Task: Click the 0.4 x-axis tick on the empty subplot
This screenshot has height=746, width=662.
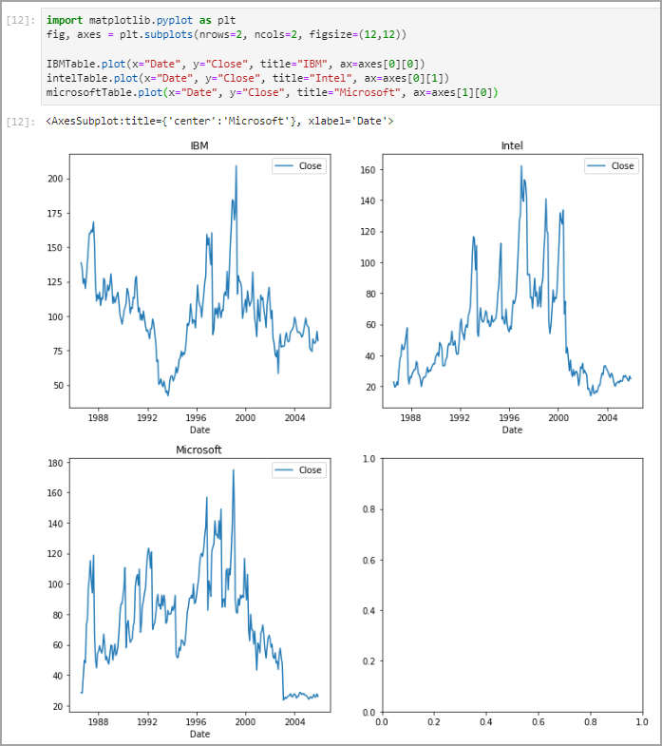Action: [x=486, y=721]
